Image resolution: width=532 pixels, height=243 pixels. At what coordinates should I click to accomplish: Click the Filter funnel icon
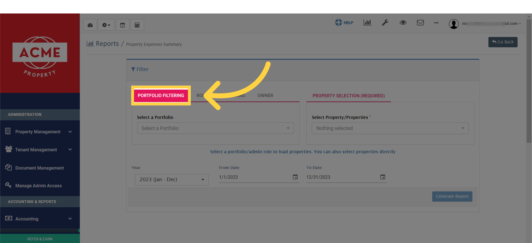(x=133, y=69)
